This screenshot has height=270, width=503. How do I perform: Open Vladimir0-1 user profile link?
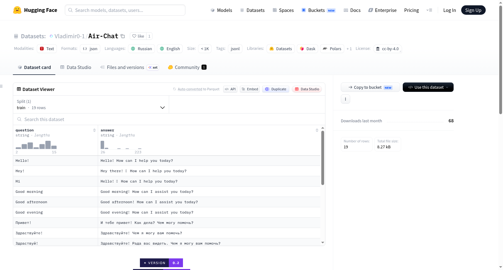click(69, 36)
